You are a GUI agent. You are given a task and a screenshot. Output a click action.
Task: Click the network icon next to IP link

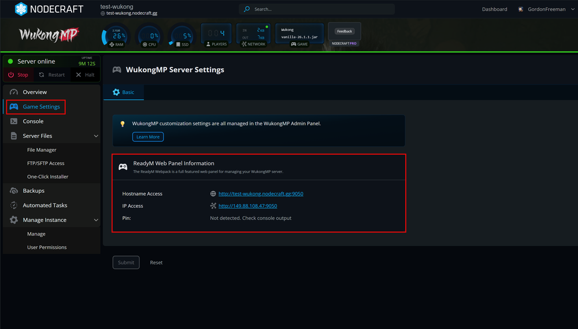pyautogui.click(x=213, y=205)
